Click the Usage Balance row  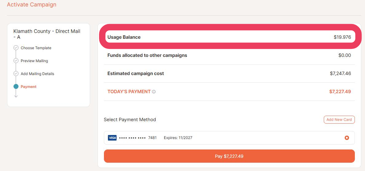tap(229, 37)
